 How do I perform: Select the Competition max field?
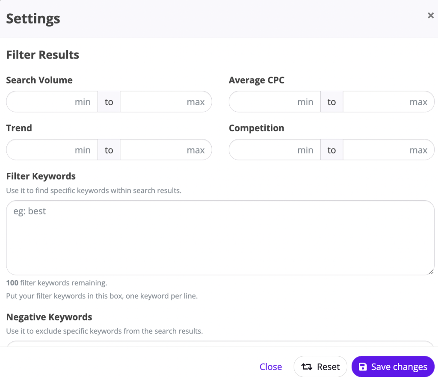[388, 150]
